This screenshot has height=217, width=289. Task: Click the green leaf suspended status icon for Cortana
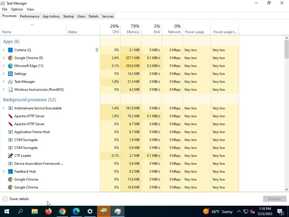pos(97,50)
